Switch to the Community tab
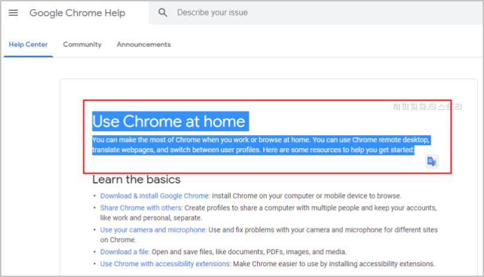 click(82, 45)
